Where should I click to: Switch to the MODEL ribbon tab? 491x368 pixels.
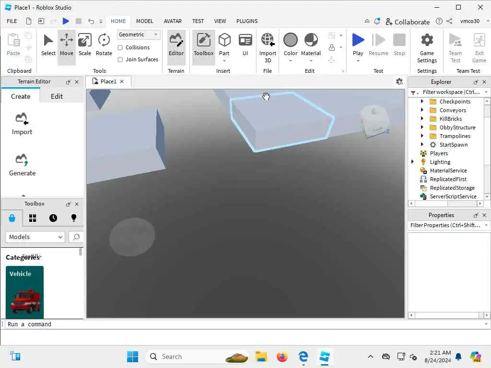coord(144,21)
